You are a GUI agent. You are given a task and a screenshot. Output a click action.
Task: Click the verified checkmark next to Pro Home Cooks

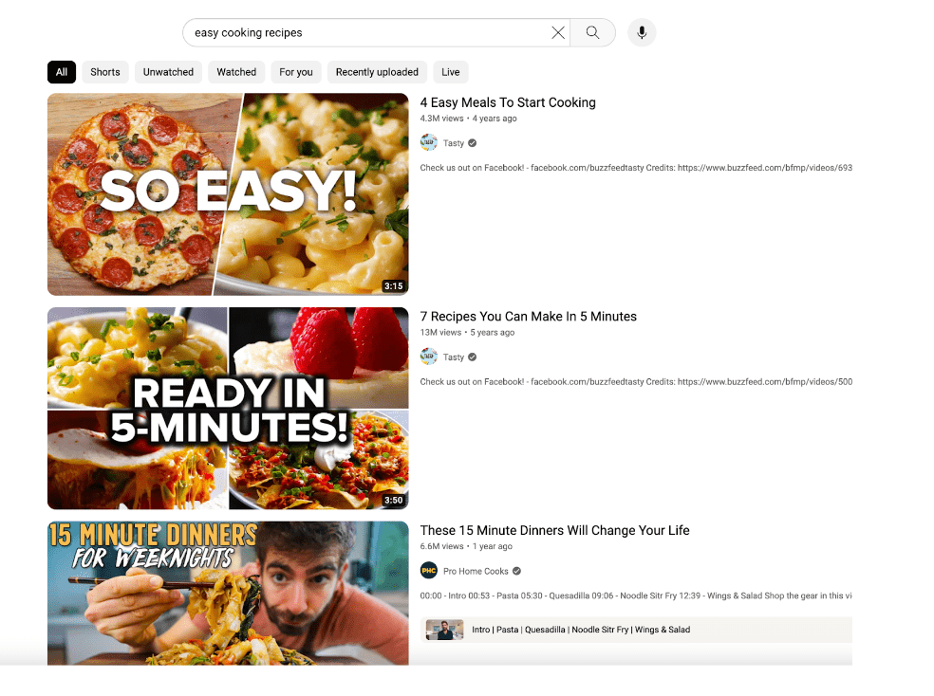[x=516, y=571]
